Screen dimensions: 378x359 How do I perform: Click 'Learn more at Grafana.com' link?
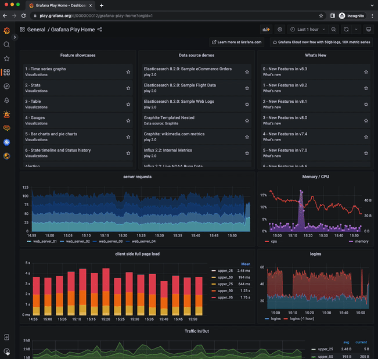point(237,42)
